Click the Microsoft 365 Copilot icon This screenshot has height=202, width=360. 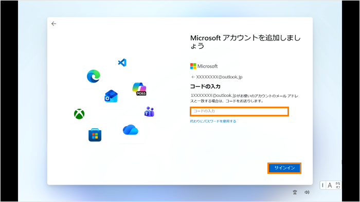click(x=139, y=89)
